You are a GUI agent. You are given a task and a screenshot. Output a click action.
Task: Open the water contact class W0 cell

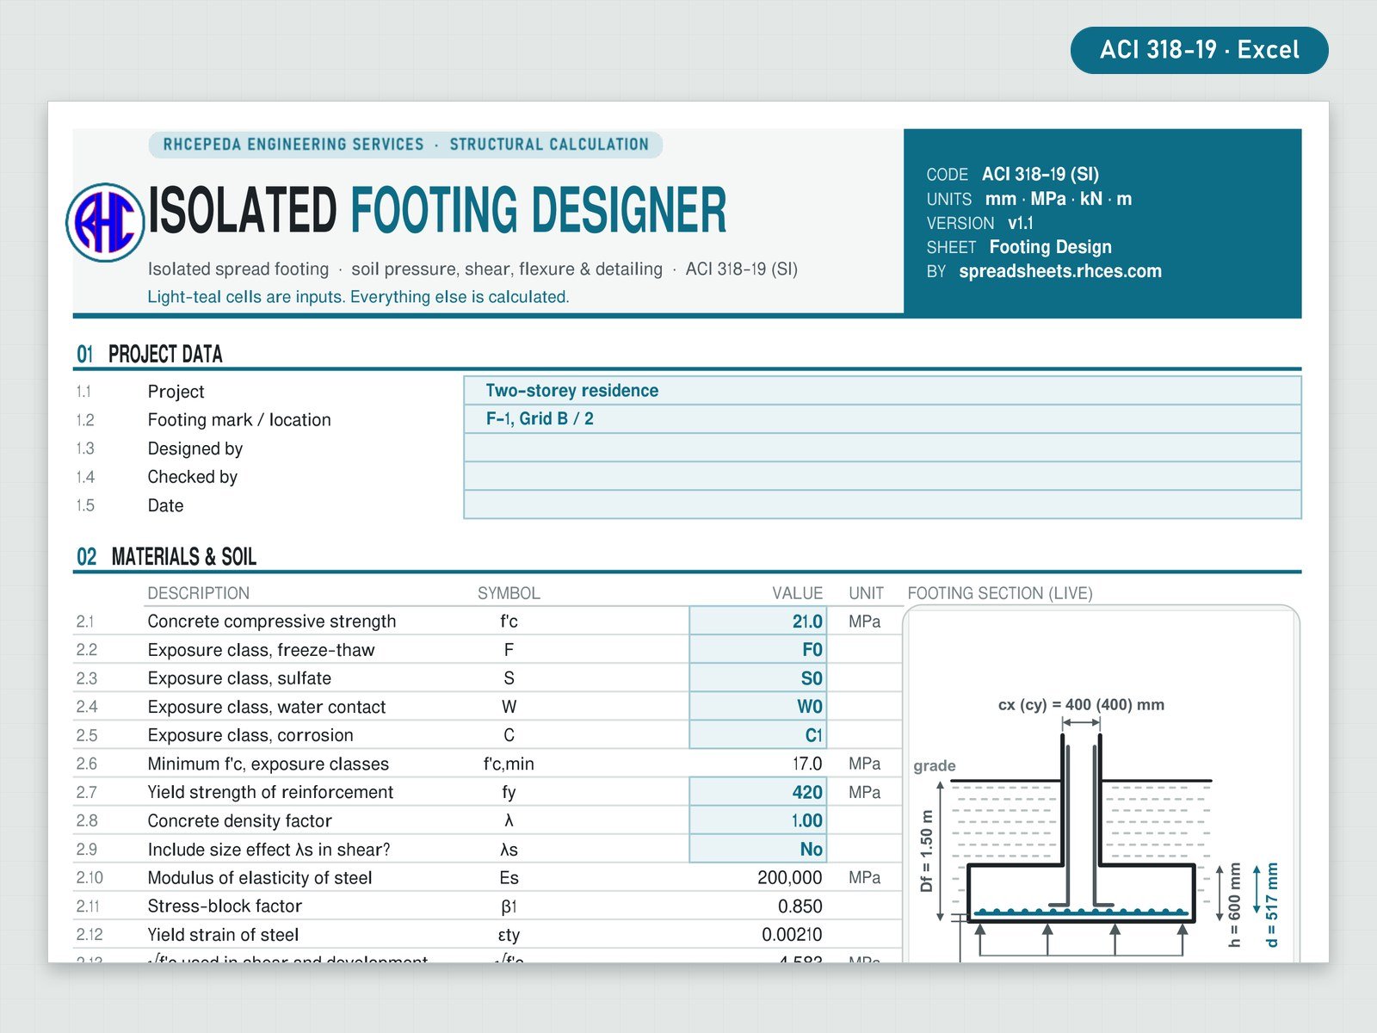(758, 706)
